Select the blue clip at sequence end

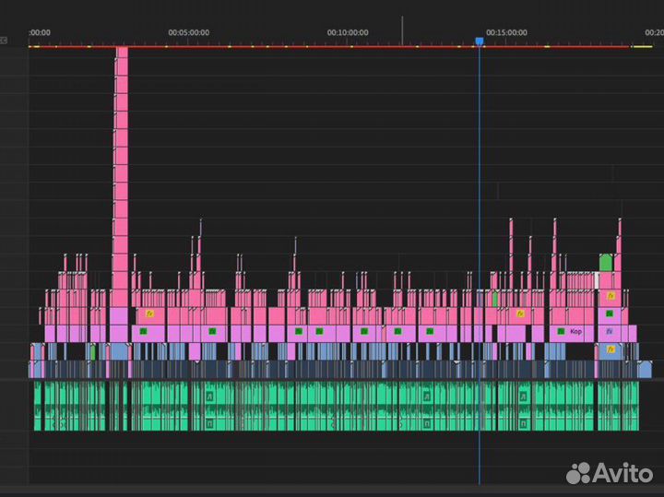644,370
